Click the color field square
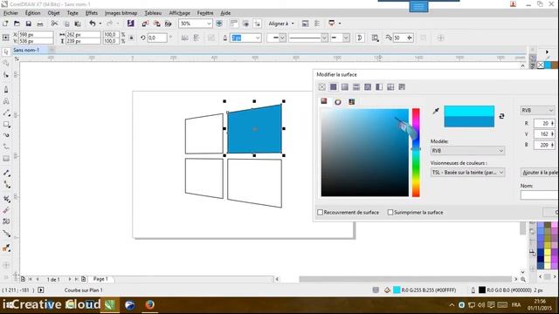The height and width of the screenshot is (314, 559). tap(365, 153)
